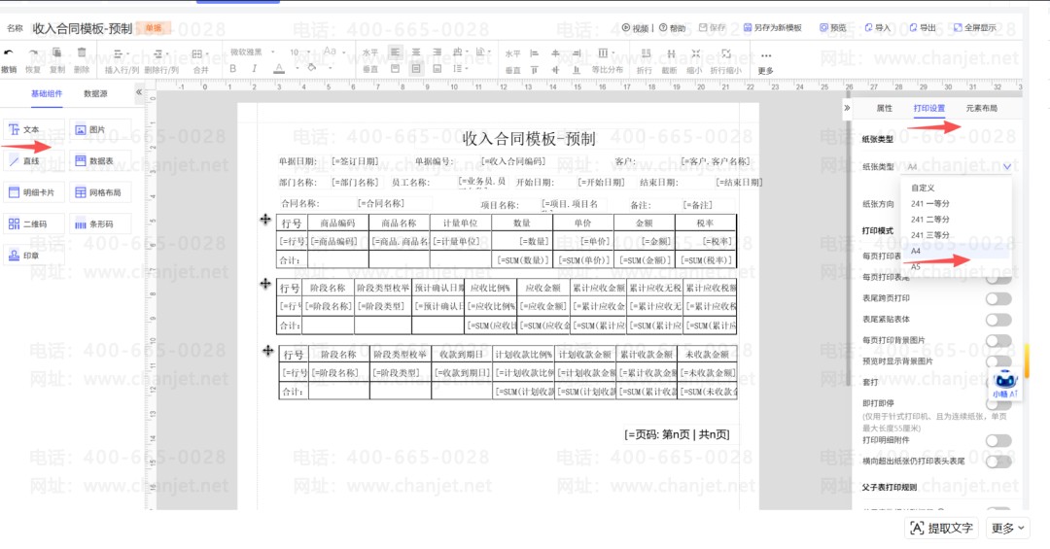Click the 恢复 redo icon
The image size is (1050, 549).
[33, 52]
